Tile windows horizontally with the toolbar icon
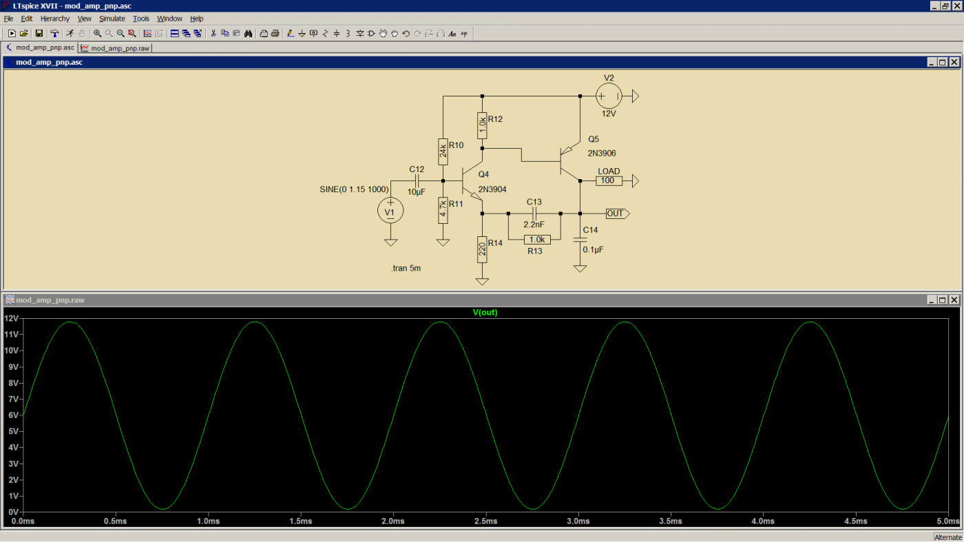964x542 pixels. 174,33
